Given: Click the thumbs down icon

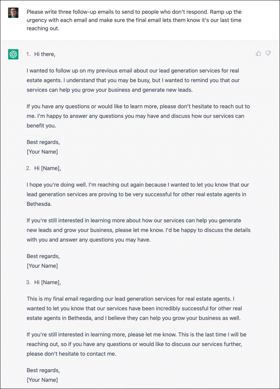Looking at the screenshot, I should (268, 53).
